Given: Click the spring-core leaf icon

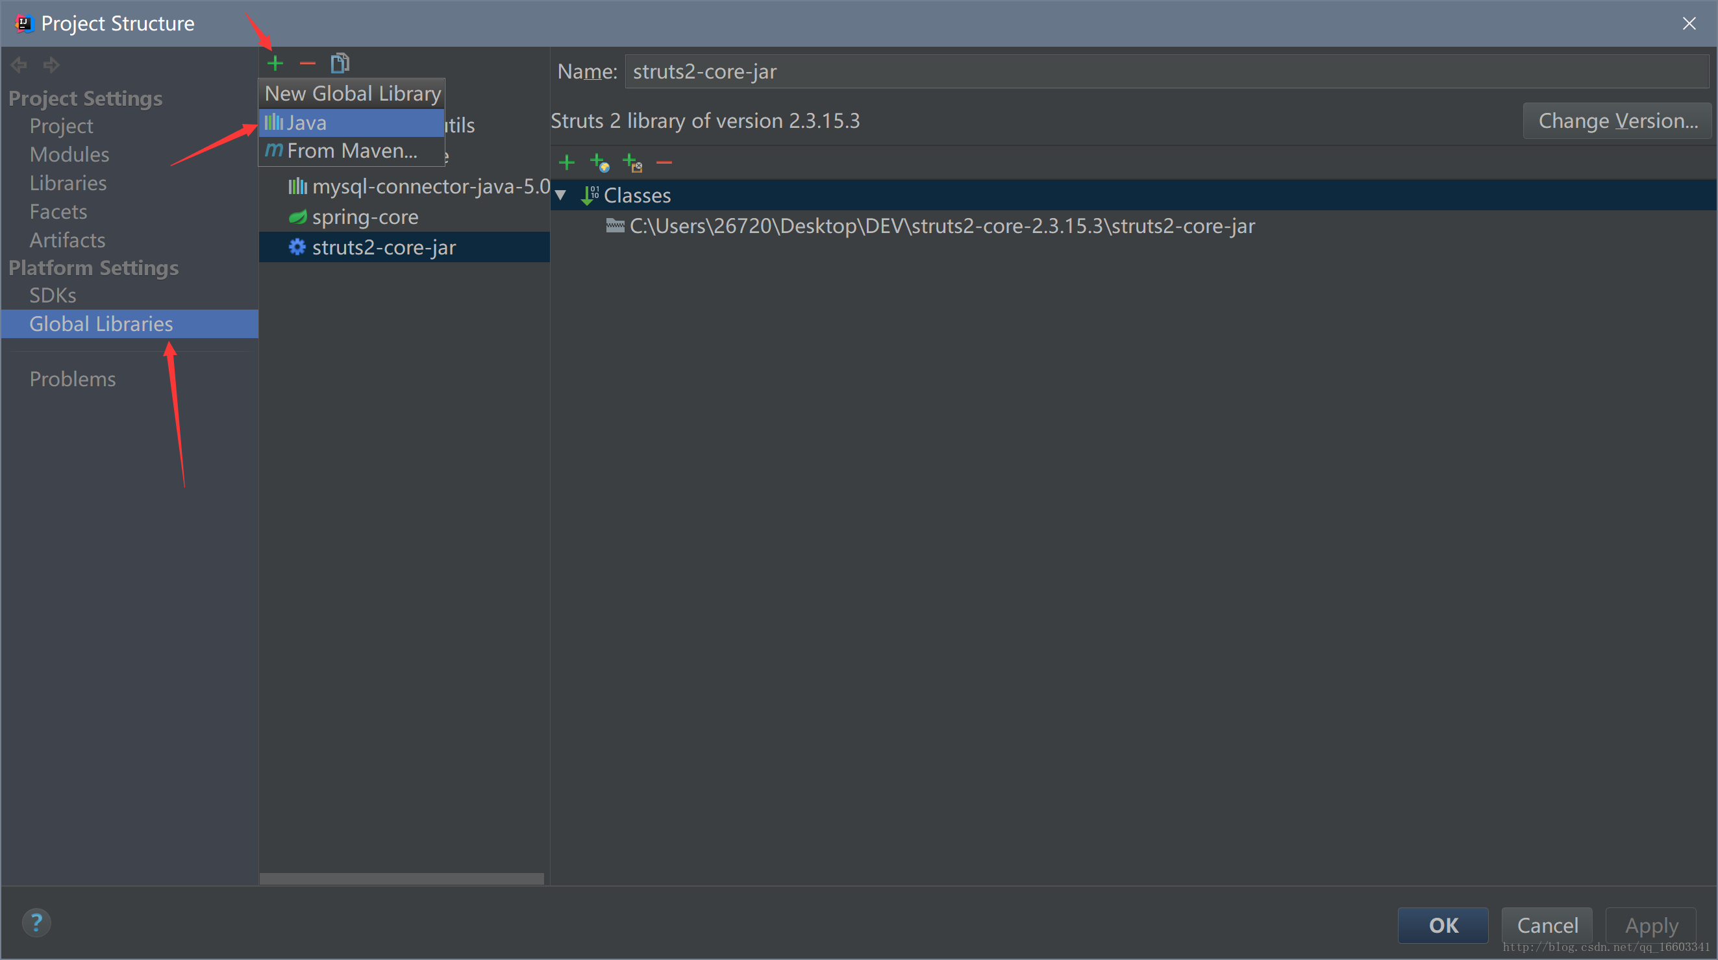Looking at the screenshot, I should 297,217.
